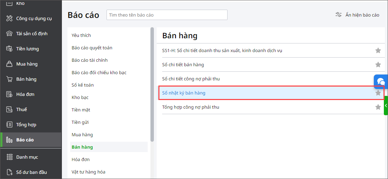Click the report name search field
The image size is (388, 179).
tap(167, 15)
